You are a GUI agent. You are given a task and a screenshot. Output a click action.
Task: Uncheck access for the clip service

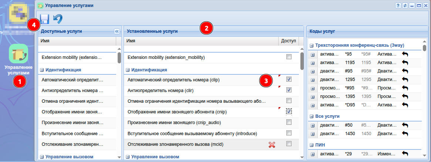pos(289,79)
